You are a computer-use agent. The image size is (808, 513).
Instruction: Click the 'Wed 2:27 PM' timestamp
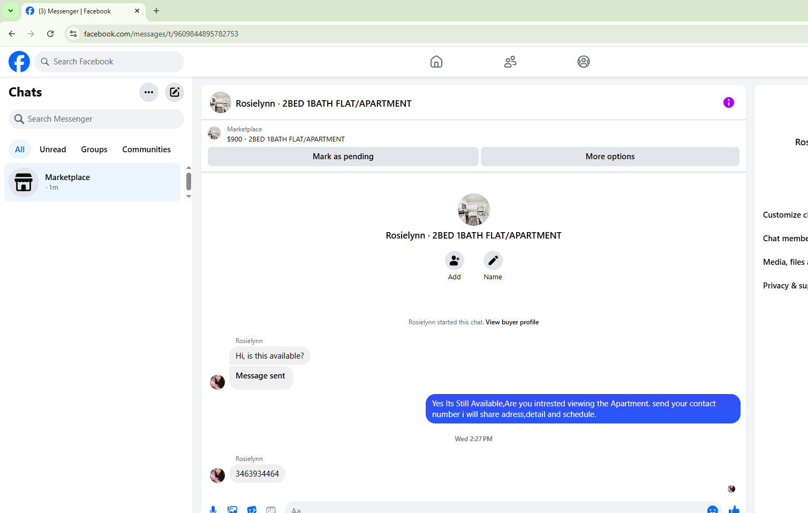[x=473, y=439]
